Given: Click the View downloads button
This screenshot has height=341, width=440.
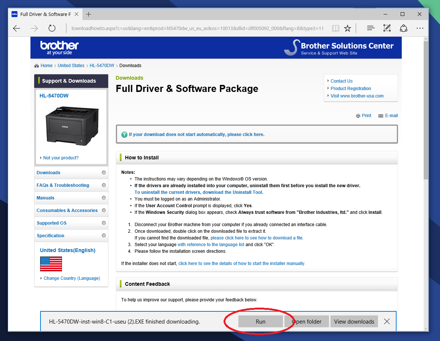Looking at the screenshot, I should pyautogui.click(x=354, y=321).
